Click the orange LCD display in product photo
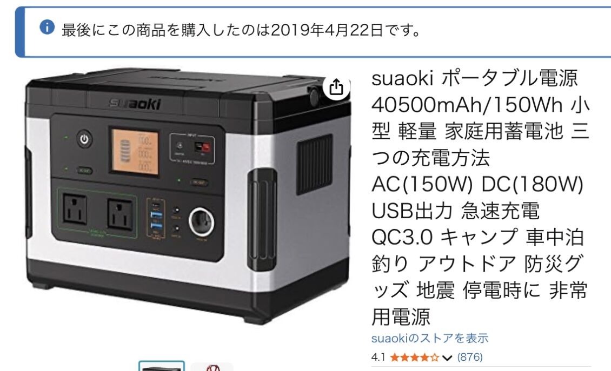This screenshot has width=611, height=371. tap(135, 152)
